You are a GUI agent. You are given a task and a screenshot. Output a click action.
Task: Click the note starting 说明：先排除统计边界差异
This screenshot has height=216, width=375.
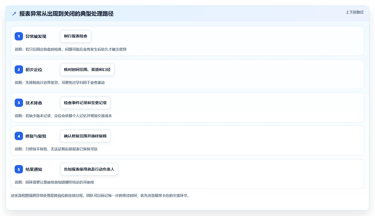pos(60,83)
